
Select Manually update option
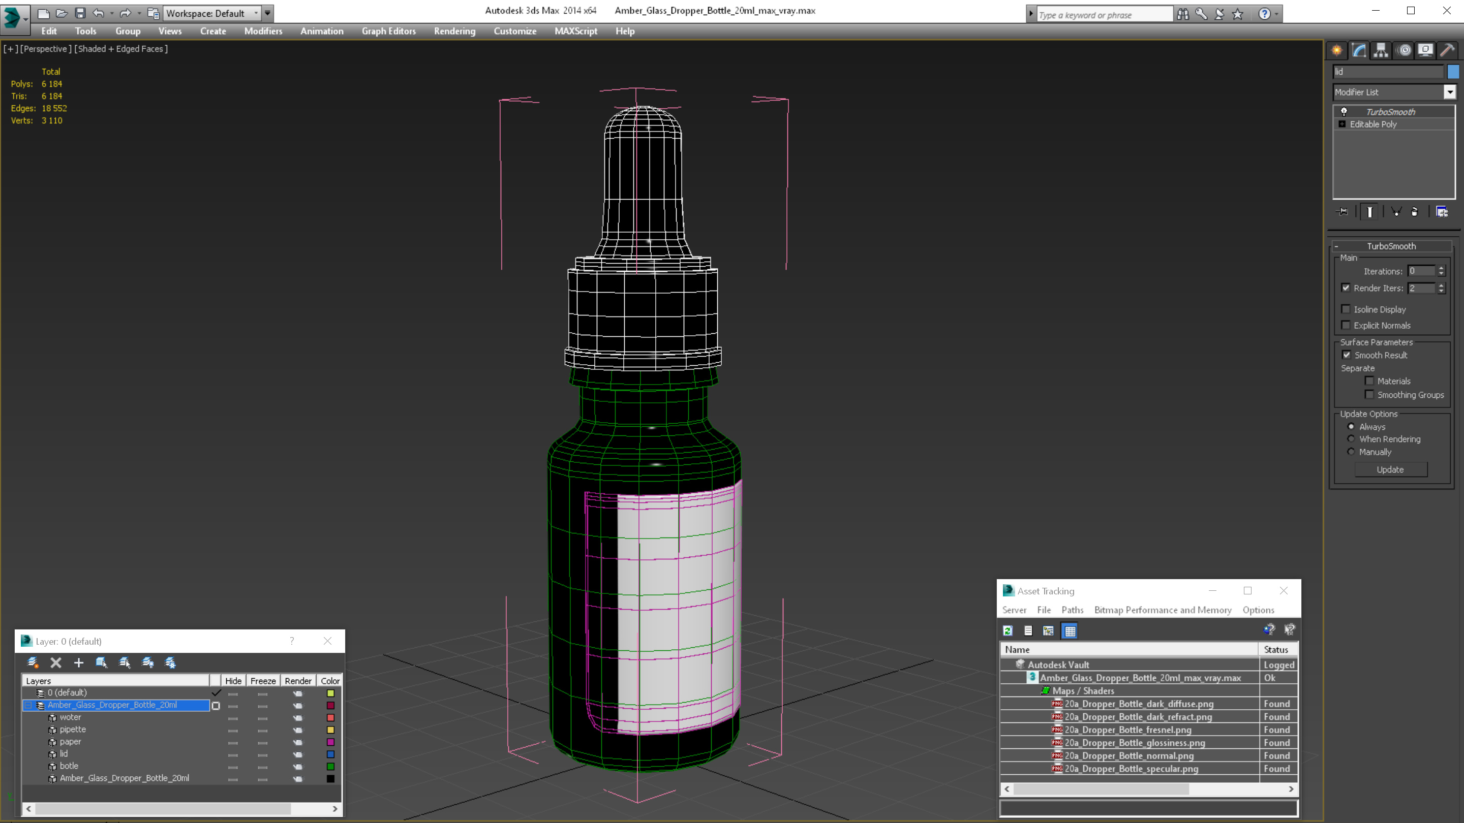[1351, 452]
